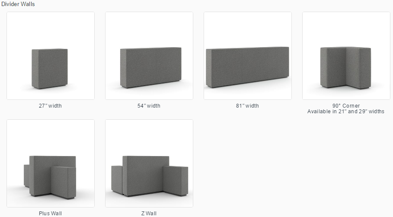Click the small rear block behind Plus Wall
Image resolution: width=393 pixels, height=217 pixels.
[26, 176]
